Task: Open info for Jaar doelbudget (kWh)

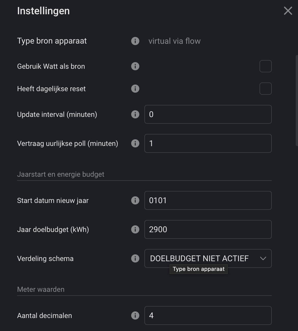Action: (x=135, y=230)
